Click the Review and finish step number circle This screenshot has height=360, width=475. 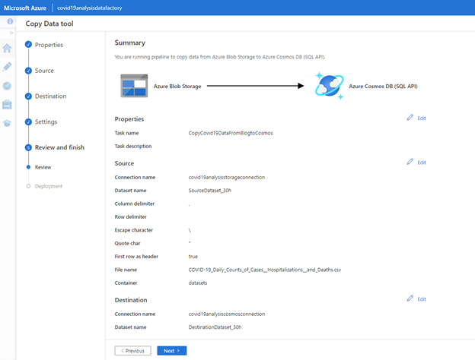[28, 147]
